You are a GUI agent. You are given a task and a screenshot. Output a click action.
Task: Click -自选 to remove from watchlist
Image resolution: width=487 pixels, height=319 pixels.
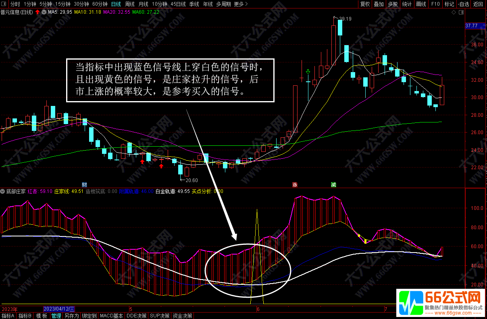(x=464, y=4)
